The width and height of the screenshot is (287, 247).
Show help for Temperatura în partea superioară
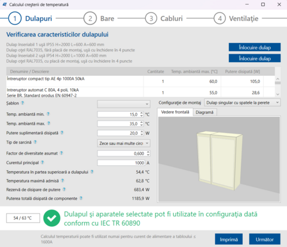point(92,172)
